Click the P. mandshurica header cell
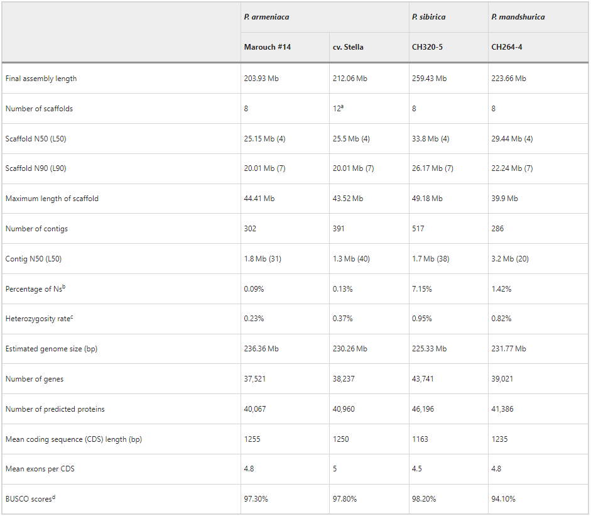The width and height of the screenshot is (591, 516). pos(518,17)
